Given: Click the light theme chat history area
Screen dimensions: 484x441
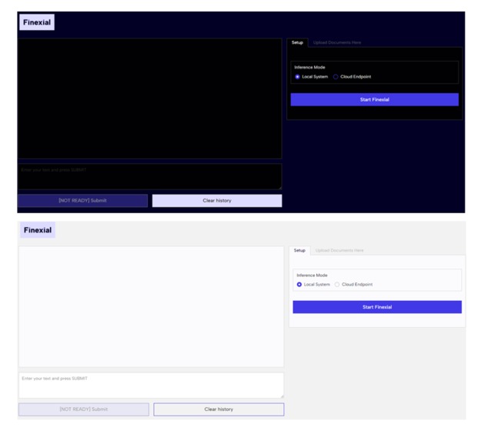Looking at the screenshot, I should point(152,306).
